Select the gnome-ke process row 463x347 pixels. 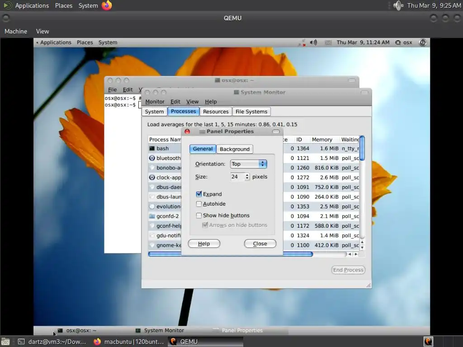click(x=254, y=245)
